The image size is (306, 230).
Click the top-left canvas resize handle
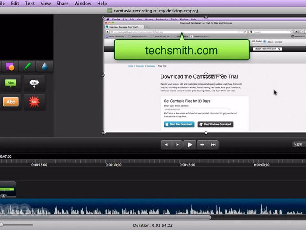[x=104, y=18]
